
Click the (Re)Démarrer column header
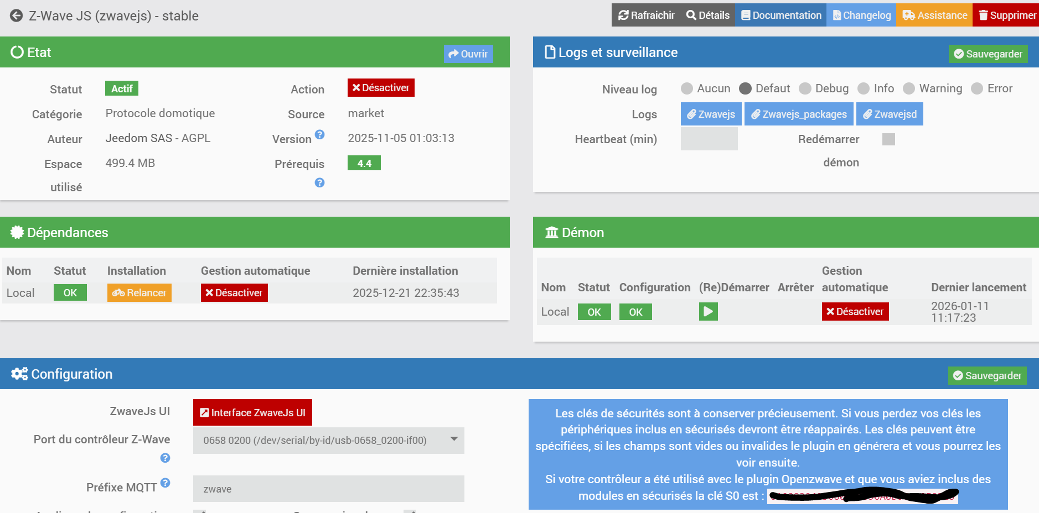coord(734,287)
